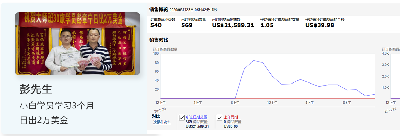Select the sales amount US$21,589.31 in overview
This screenshot has width=403, height=136.
pos(233,25)
